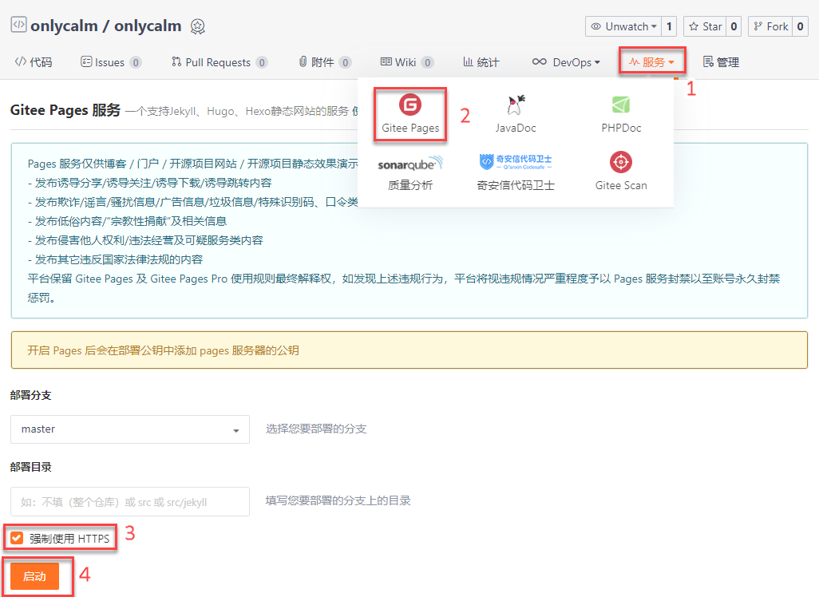This screenshot has height=597, width=819.
Task: Open the PHPDoc service
Action: pos(620,112)
